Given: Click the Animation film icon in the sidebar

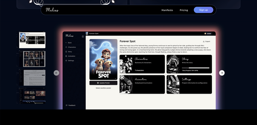Looking at the screenshot, I should tap(66, 56).
